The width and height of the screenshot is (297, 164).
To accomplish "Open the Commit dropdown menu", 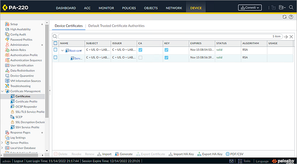I will point(250,8).
